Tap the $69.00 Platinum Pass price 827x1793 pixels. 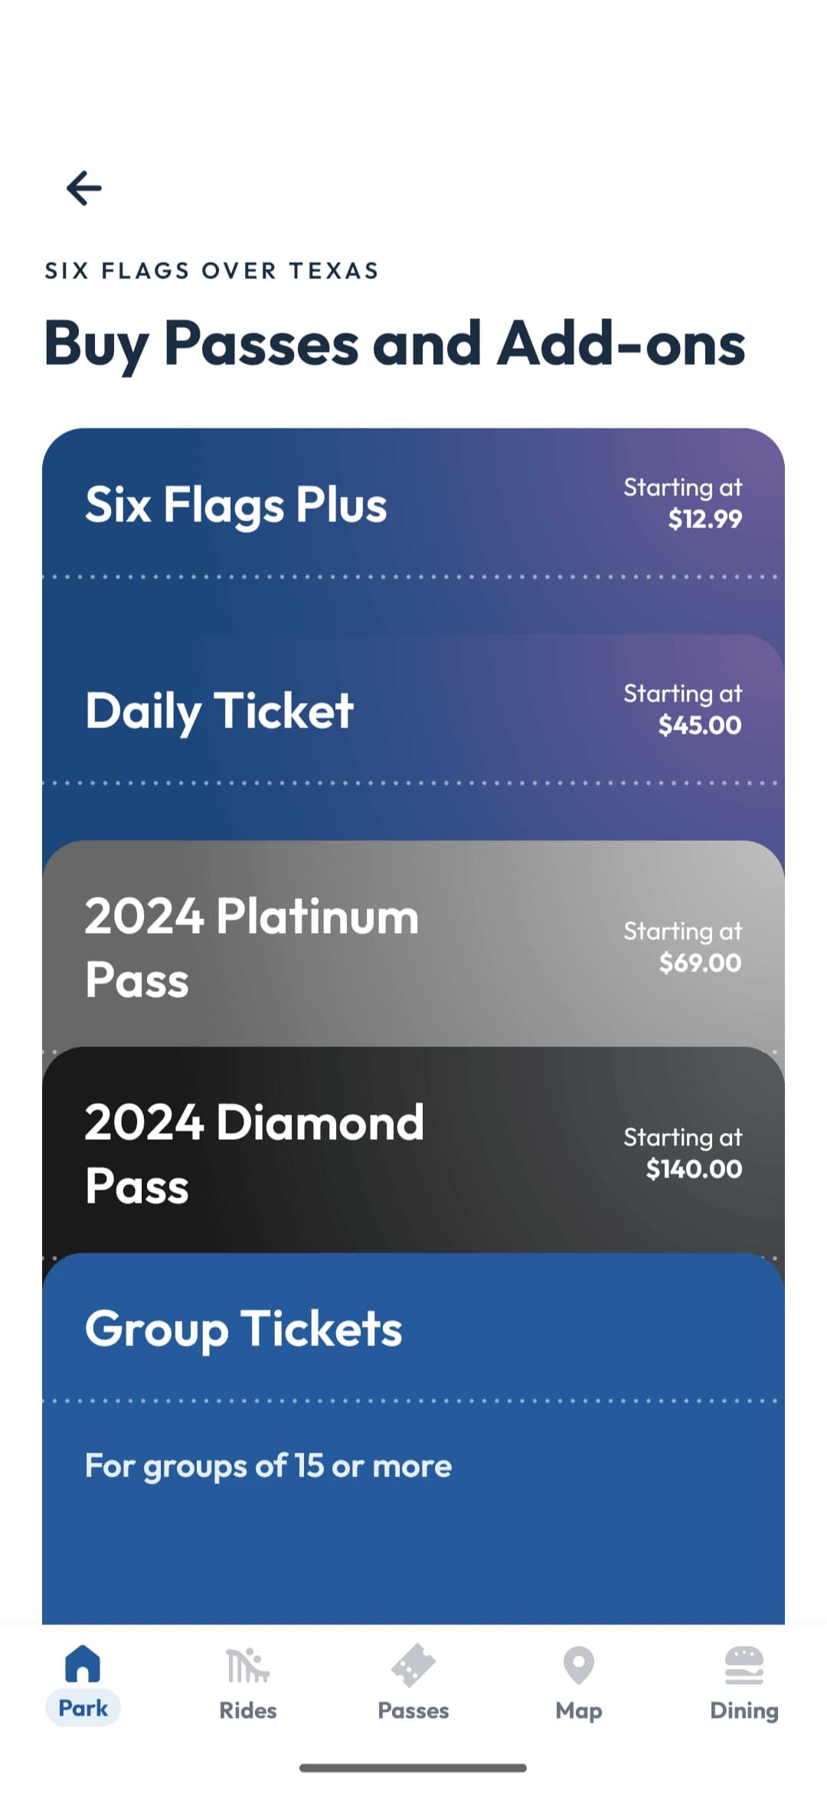click(x=700, y=963)
